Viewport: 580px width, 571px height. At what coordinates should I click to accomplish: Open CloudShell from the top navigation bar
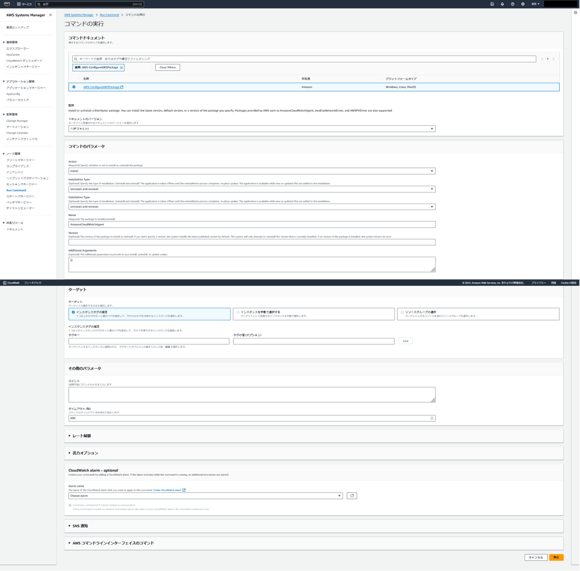click(x=492, y=3)
